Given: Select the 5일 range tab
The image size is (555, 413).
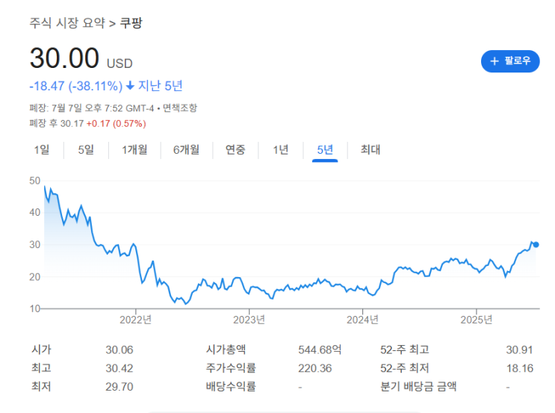Looking at the screenshot, I should tap(86, 149).
